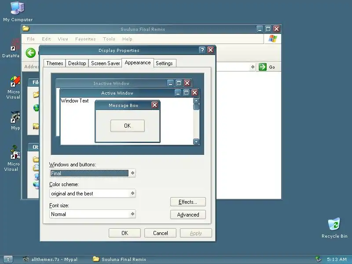The width and height of the screenshot is (352, 264).
Task: Select the Appearance tab
Action: coord(138,62)
